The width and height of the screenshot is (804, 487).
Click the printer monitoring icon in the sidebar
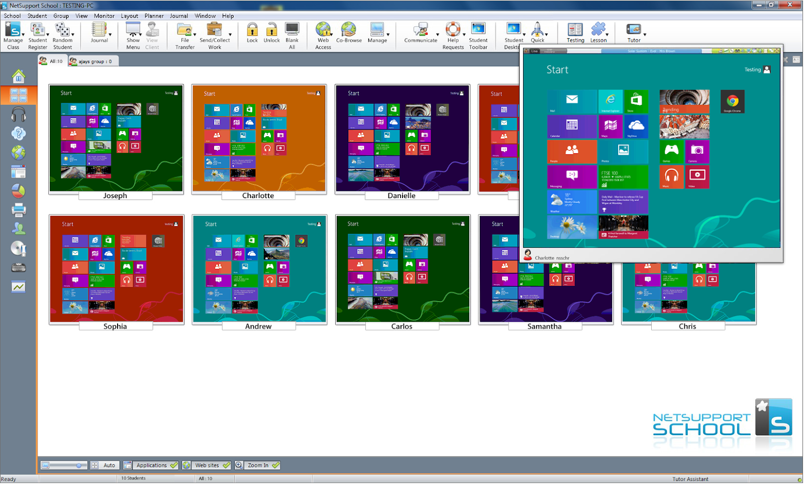(18, 210)
